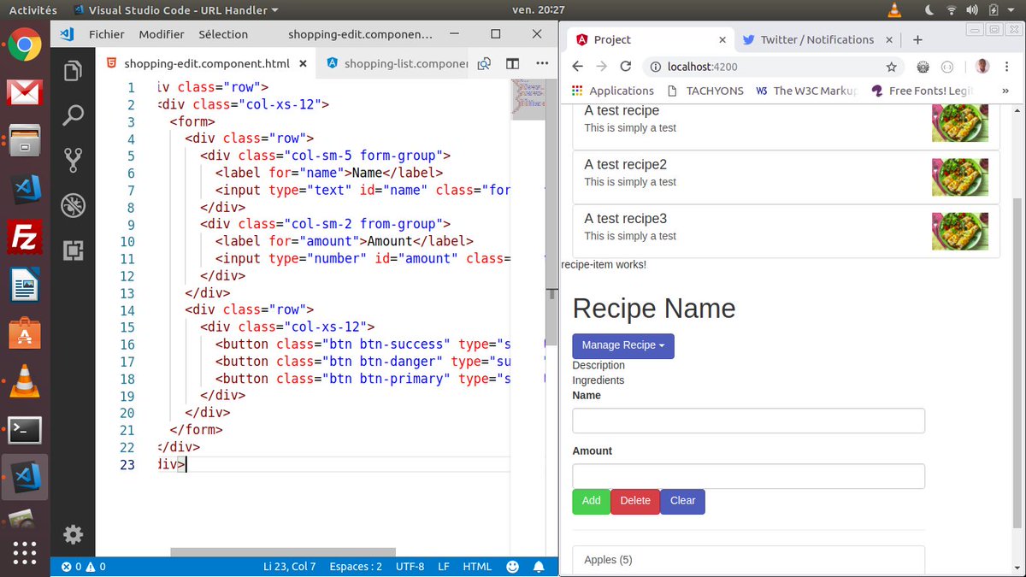
Task: Open Terminal from the dock
Action: [25, 431]
